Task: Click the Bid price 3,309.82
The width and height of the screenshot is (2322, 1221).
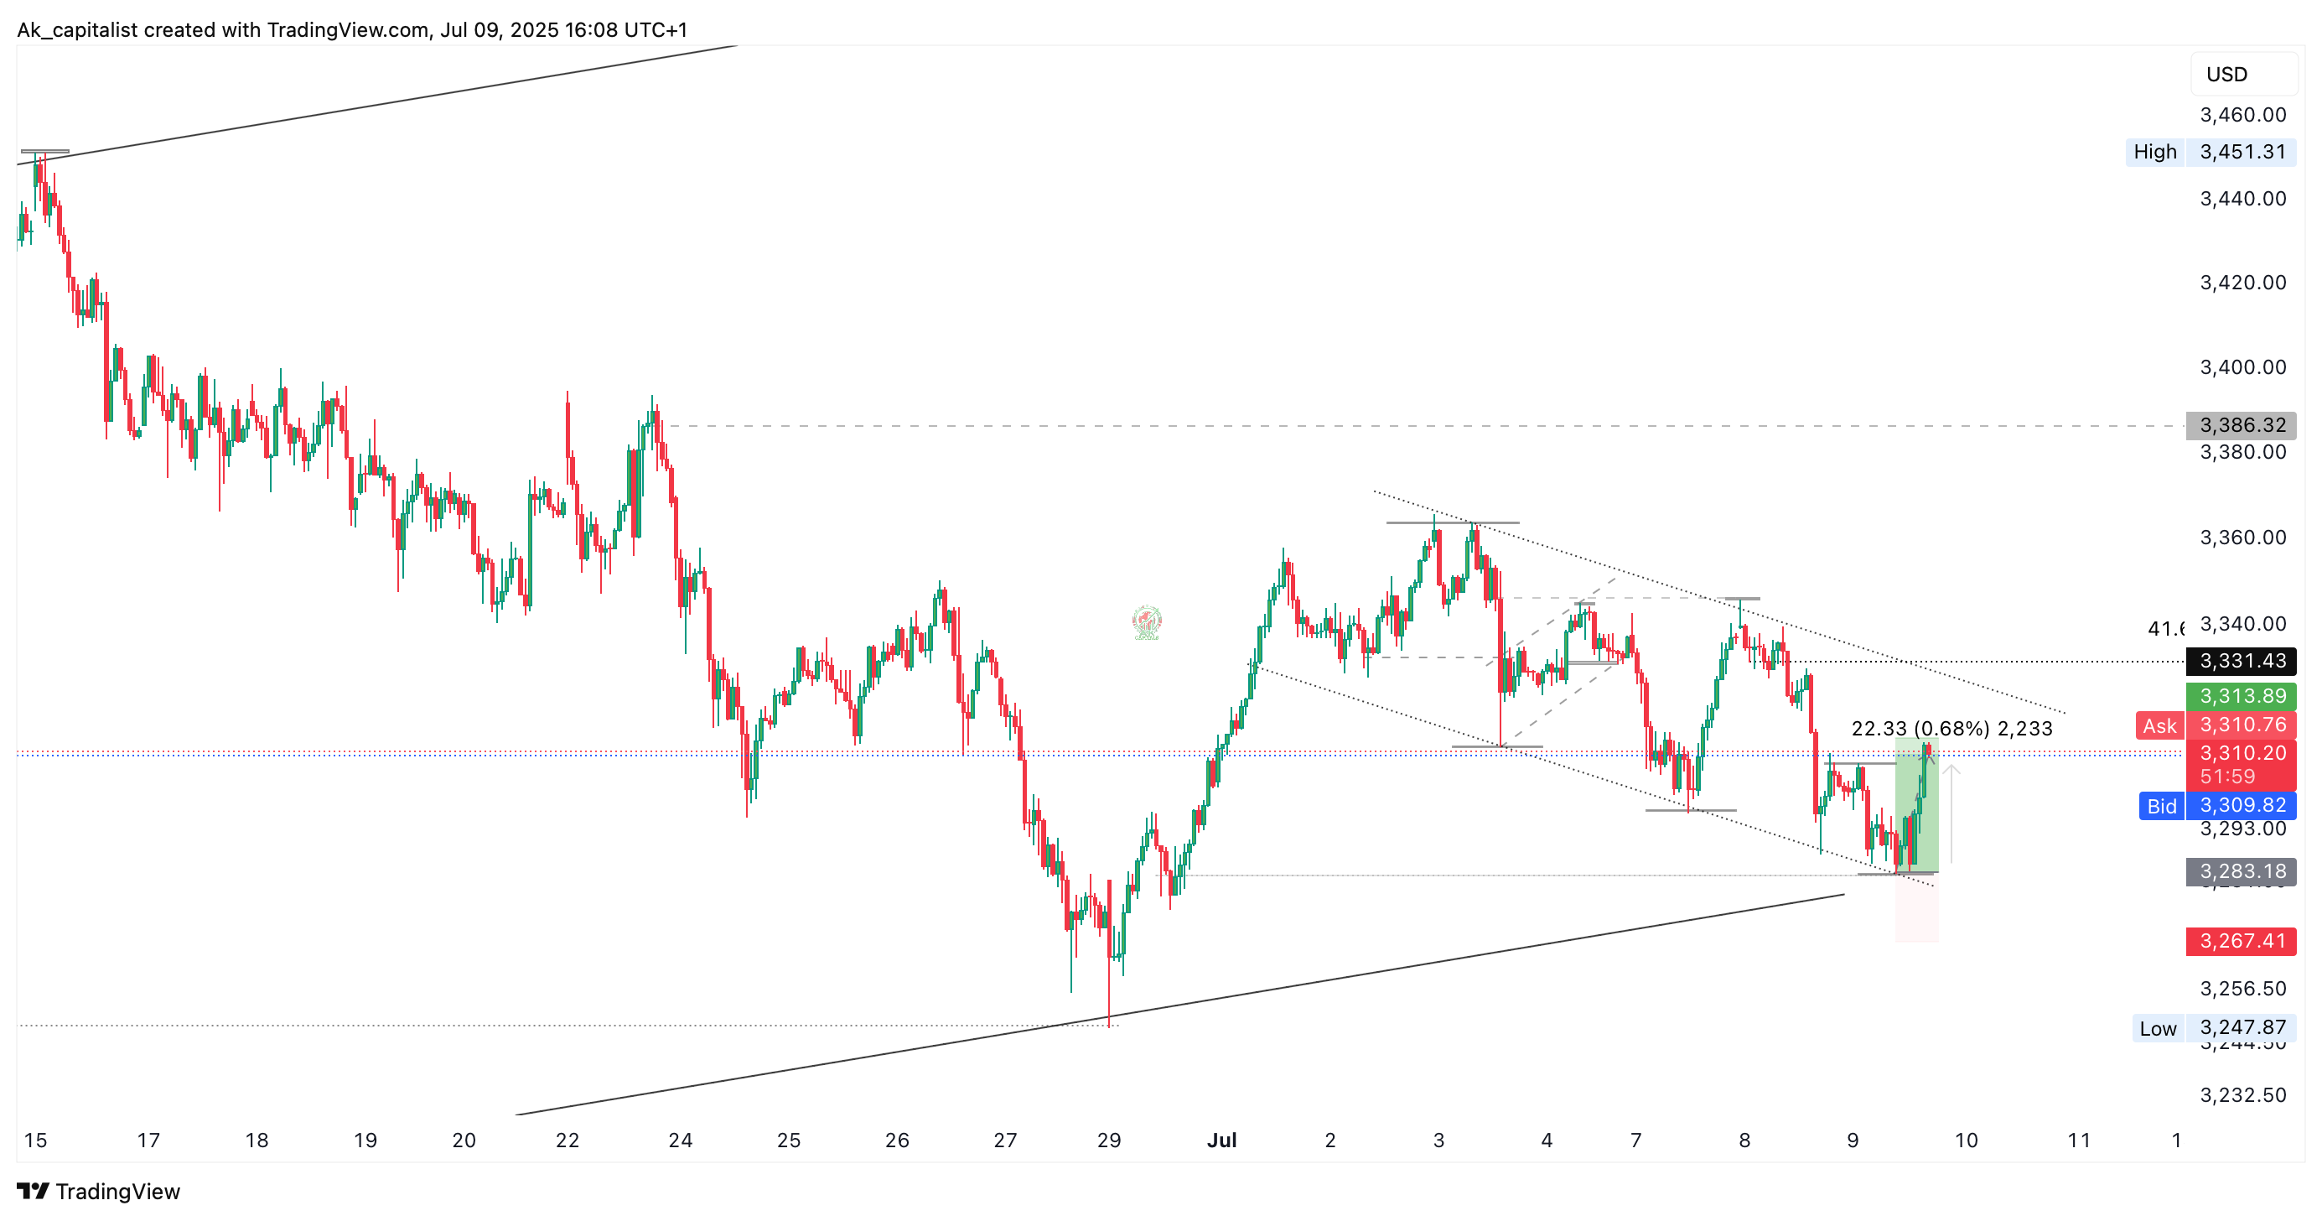Action: click(2241, 805)
